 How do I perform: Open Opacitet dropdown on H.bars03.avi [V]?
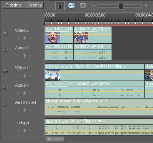click(124, 66)
